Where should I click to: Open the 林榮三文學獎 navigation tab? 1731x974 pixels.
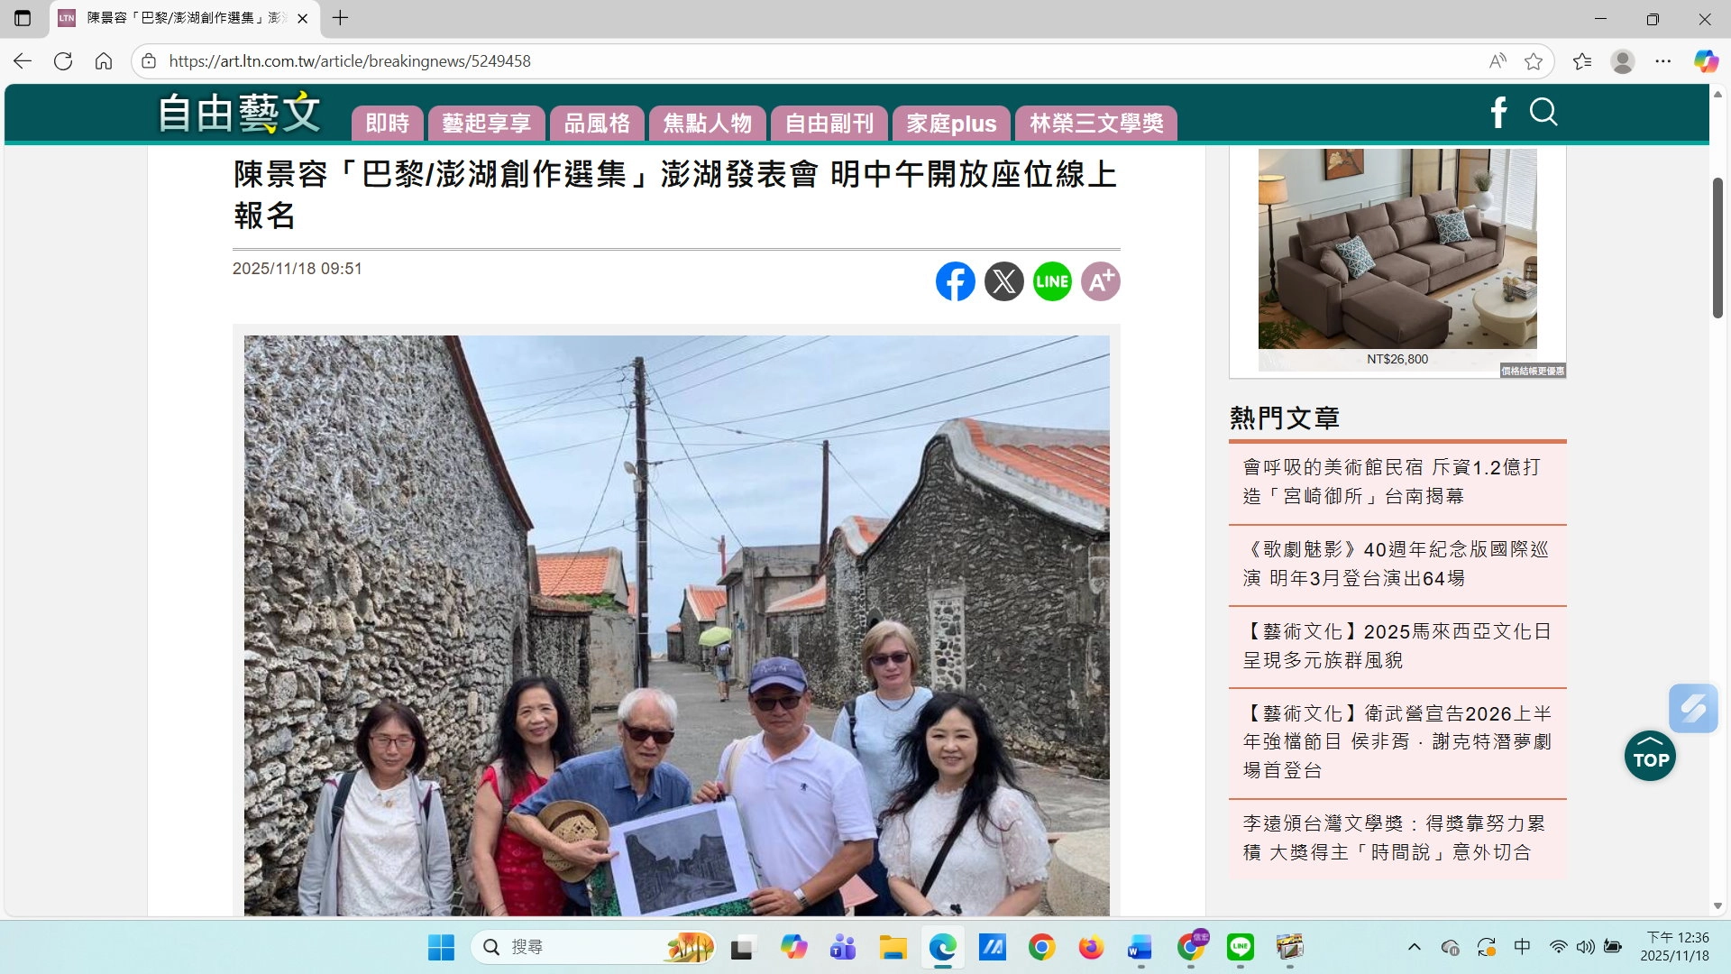(1095, 124)
